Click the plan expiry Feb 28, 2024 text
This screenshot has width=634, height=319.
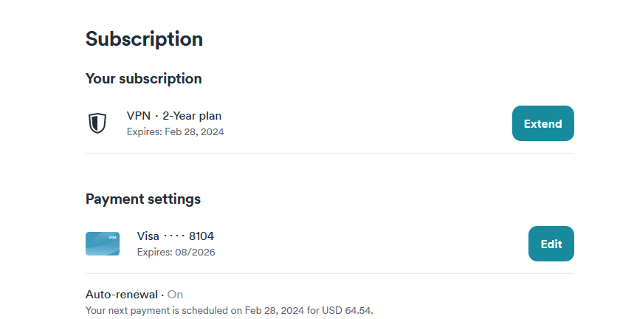(x=194, y=131)
